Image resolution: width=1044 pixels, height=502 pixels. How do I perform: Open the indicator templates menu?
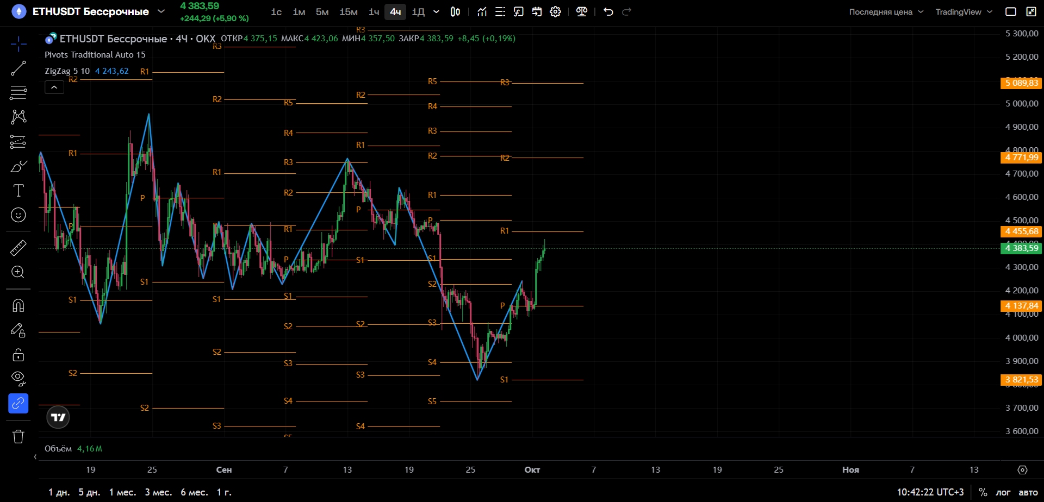500,11
